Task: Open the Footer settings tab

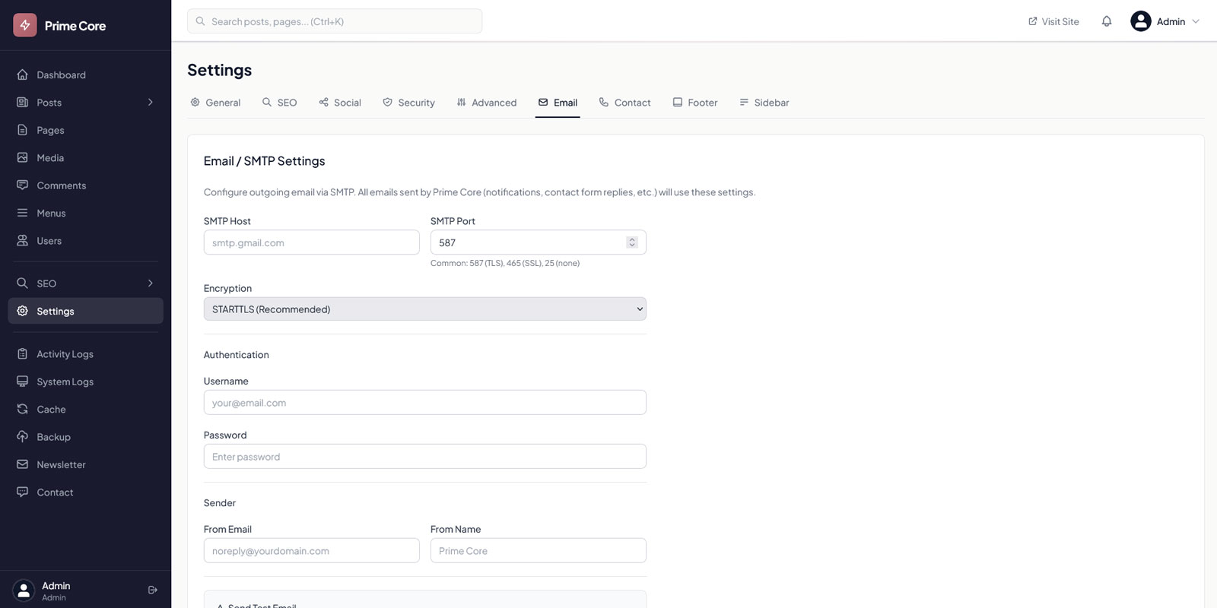Action: (x=694, y=103)
